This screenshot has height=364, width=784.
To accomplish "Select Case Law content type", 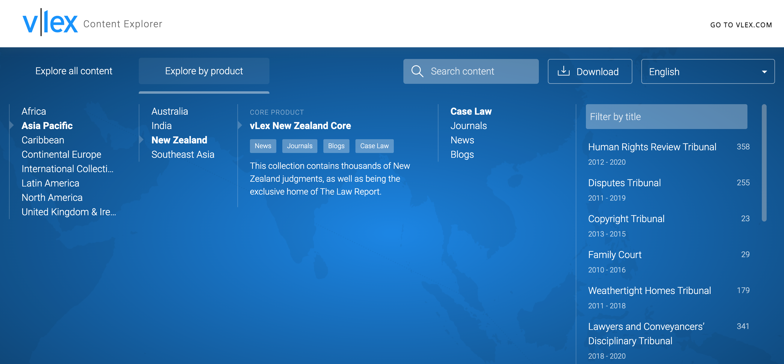I will click(x=471, y=111).
